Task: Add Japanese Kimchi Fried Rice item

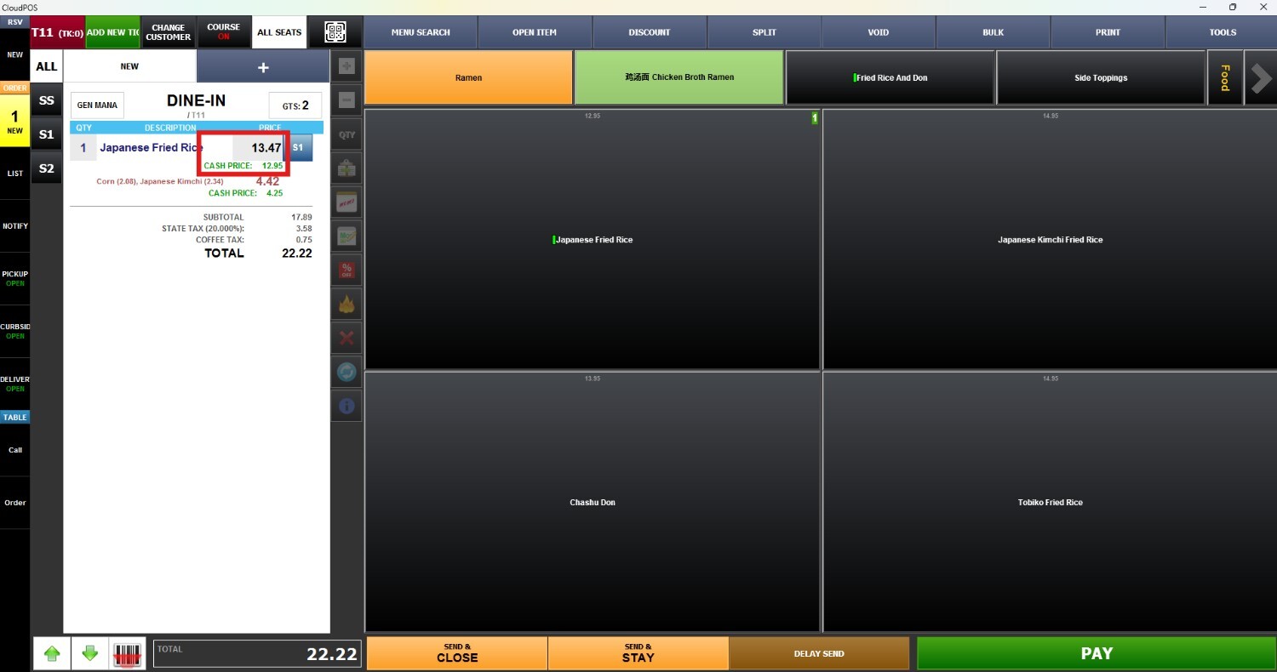Action: tap(1050, 239)
